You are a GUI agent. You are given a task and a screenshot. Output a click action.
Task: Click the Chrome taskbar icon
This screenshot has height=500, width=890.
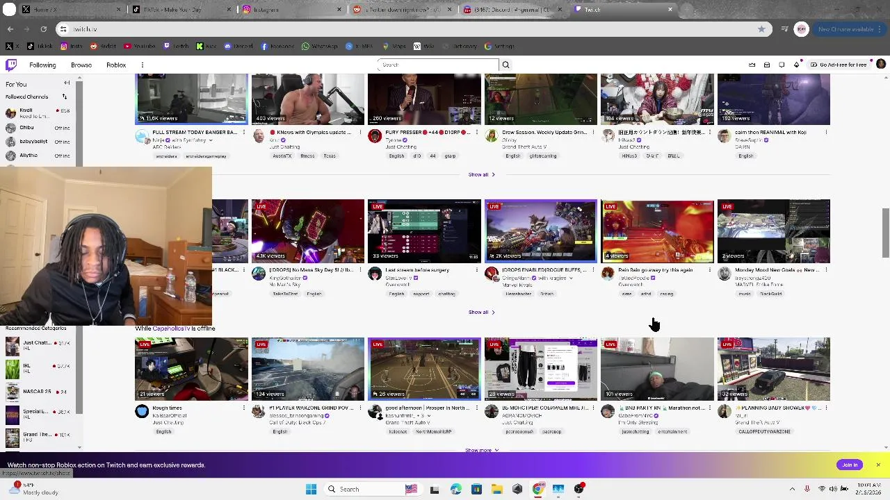pos(537,489)
